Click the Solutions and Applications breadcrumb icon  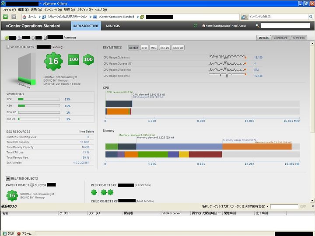(x=44, y=17)
